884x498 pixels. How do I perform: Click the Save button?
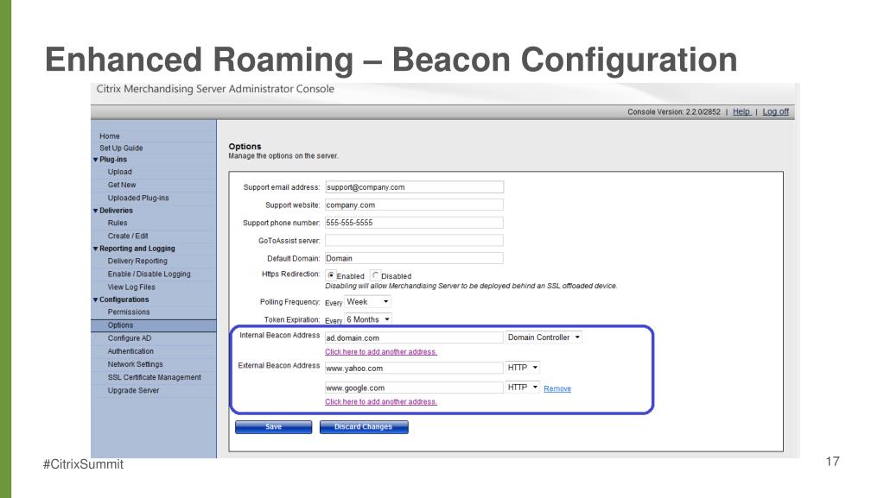click(x=273, y=427)
